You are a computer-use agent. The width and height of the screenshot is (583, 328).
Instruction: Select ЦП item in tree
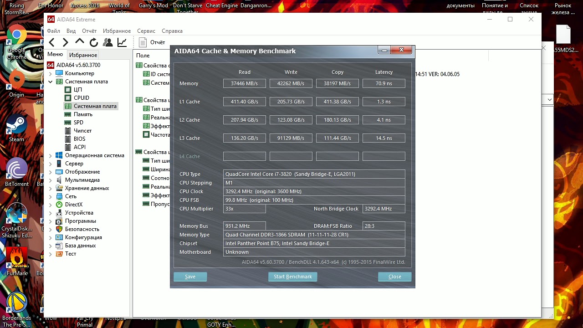pos(78,90)
